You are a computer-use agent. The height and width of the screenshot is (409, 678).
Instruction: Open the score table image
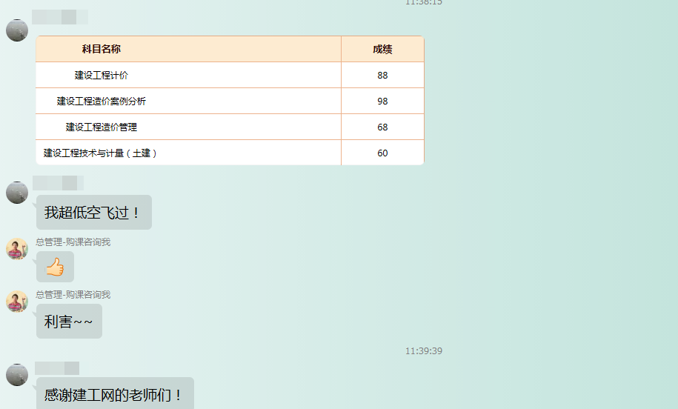point(230,101)
